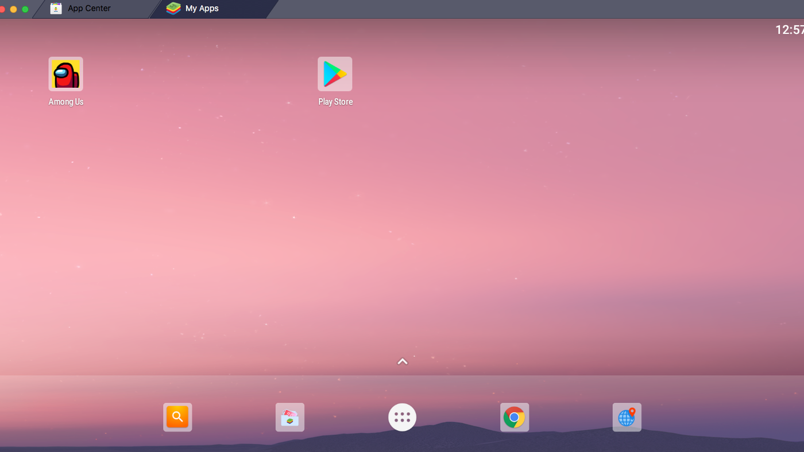Open the all apps drawer button
Screen dimensions: 804x452
click(x=402, y=417)
